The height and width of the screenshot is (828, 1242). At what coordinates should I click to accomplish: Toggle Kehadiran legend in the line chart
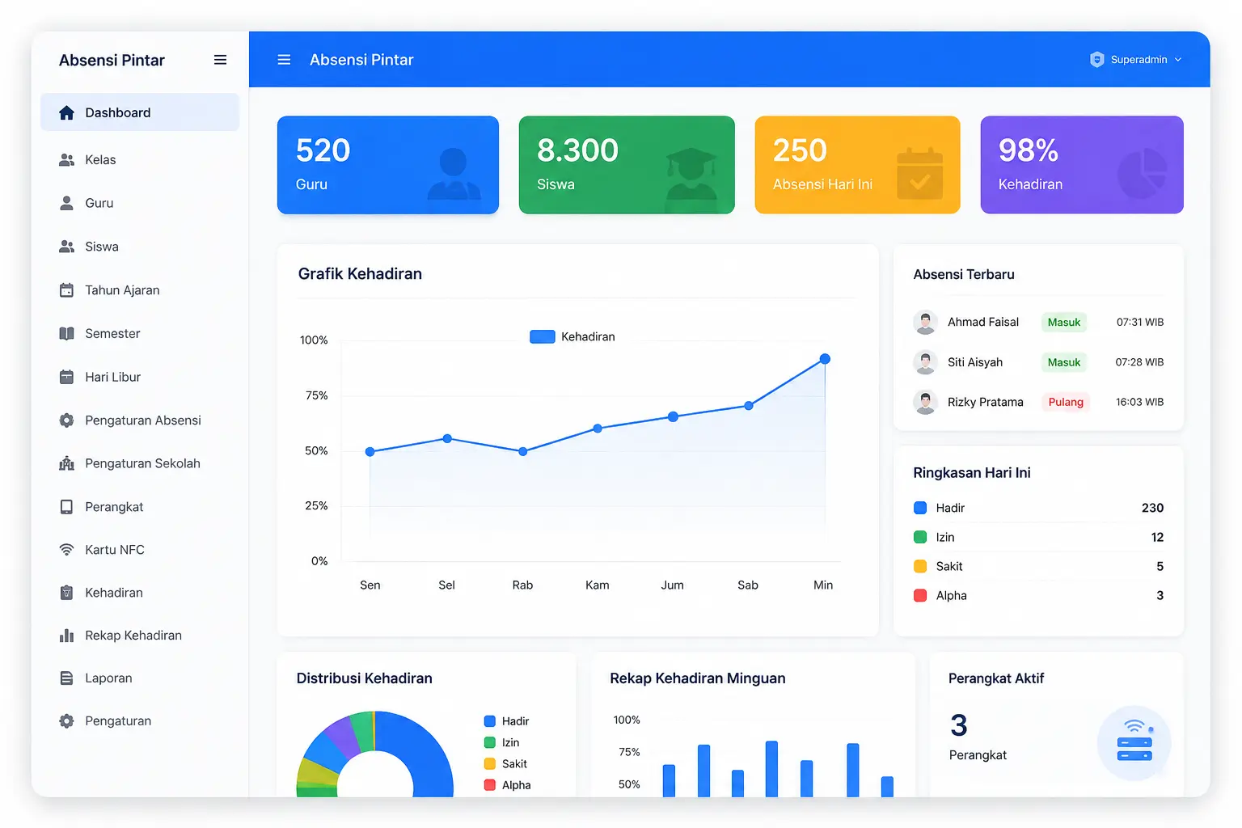point(572,336)
